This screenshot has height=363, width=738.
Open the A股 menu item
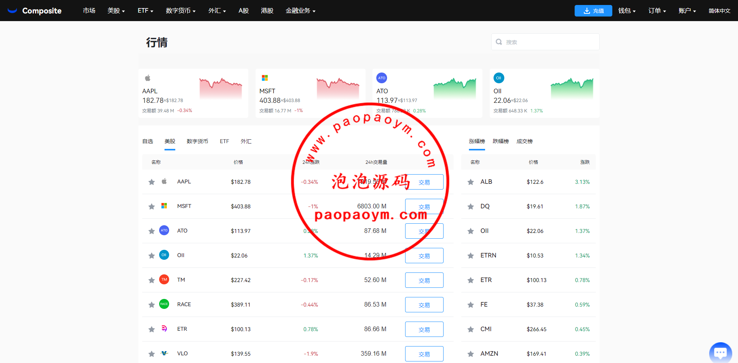[244, 11]
